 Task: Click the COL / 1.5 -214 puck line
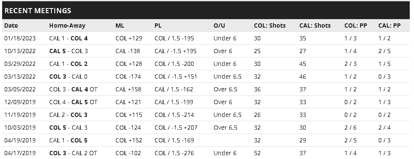174,114
